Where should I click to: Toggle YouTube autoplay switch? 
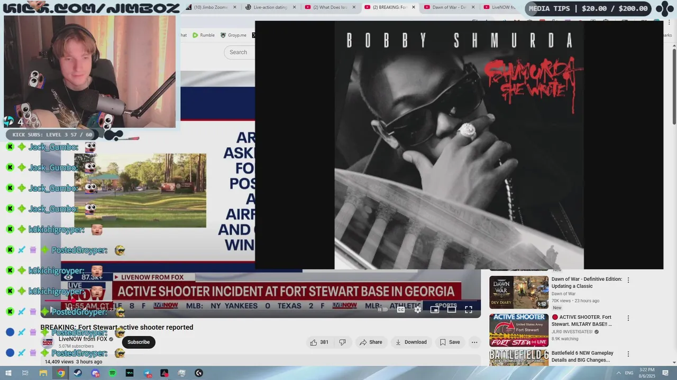[x=383, y=310]
